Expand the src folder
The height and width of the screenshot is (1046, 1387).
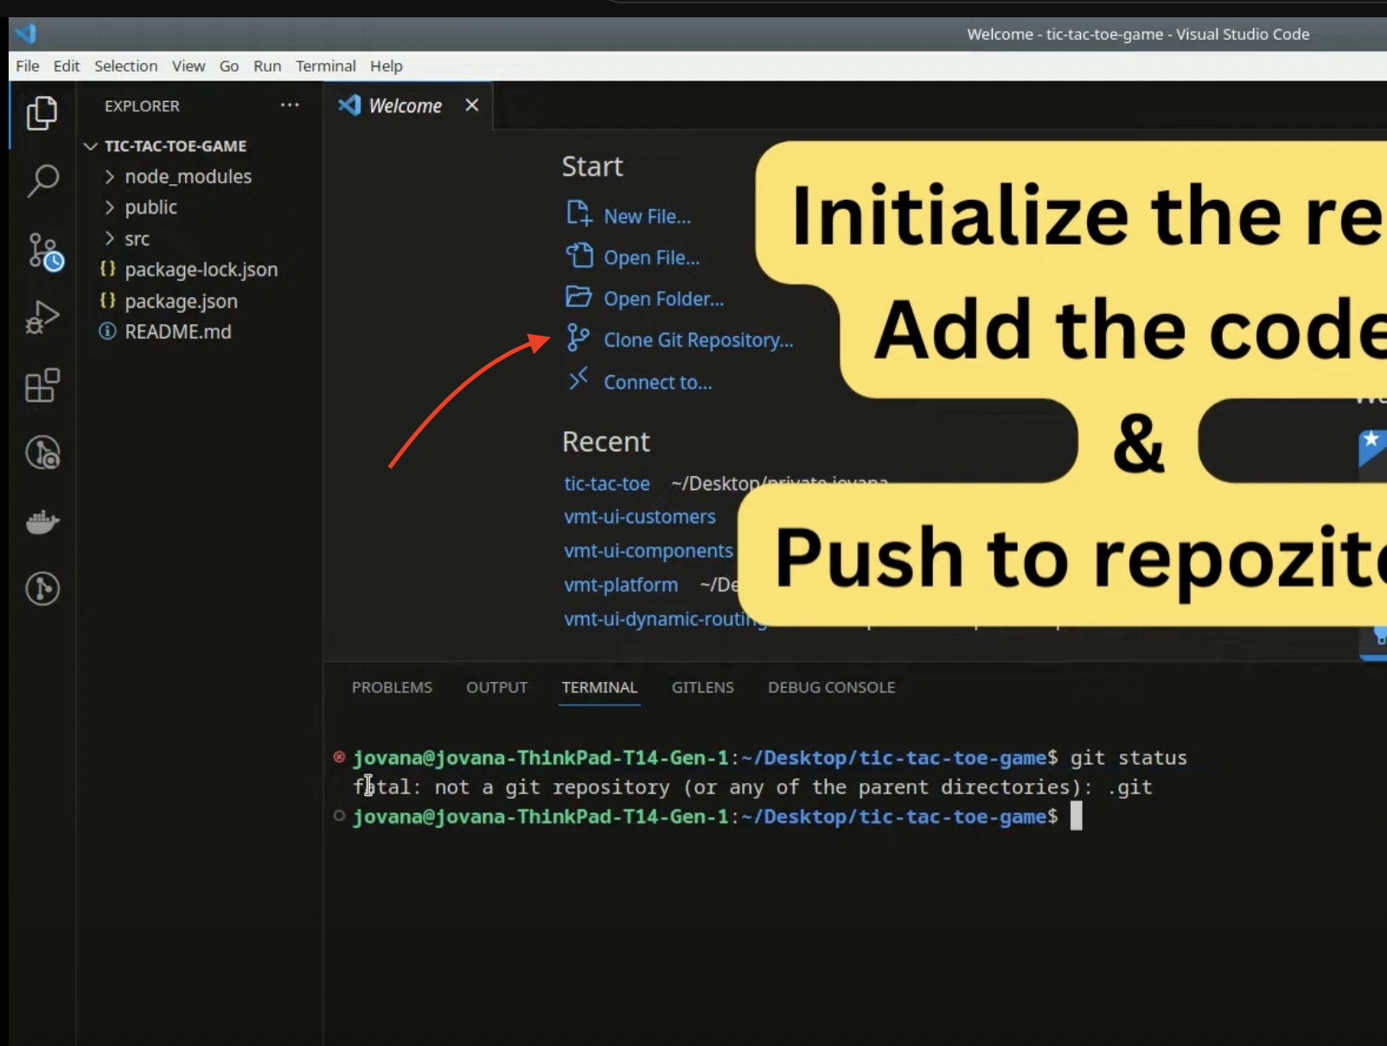[137, 239]
